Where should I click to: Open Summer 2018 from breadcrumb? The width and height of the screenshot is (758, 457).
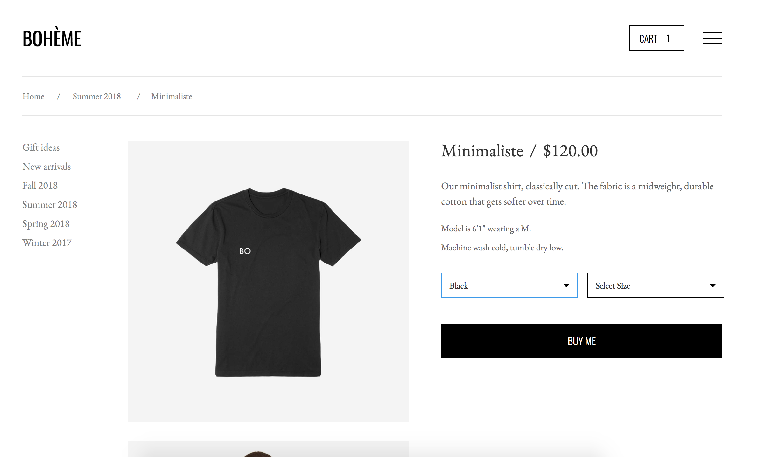click(x=97, y=96)
